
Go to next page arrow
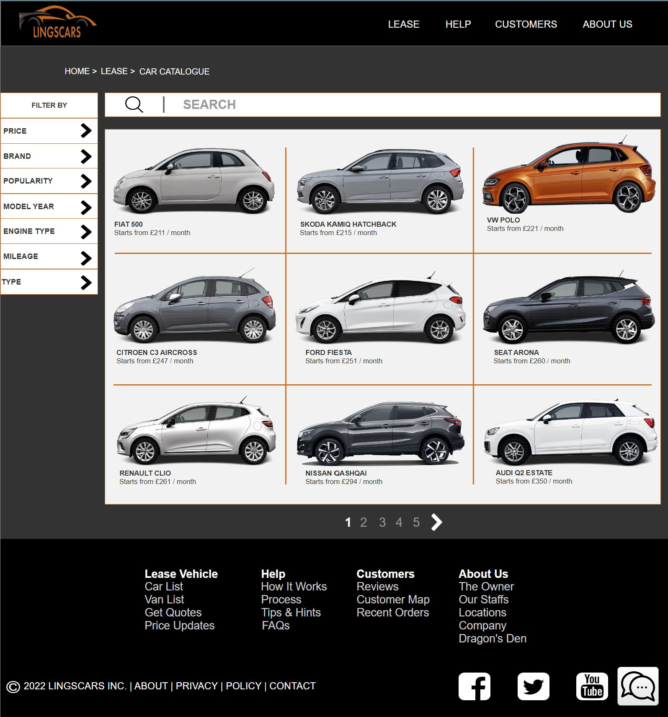[x=436, y=522]
